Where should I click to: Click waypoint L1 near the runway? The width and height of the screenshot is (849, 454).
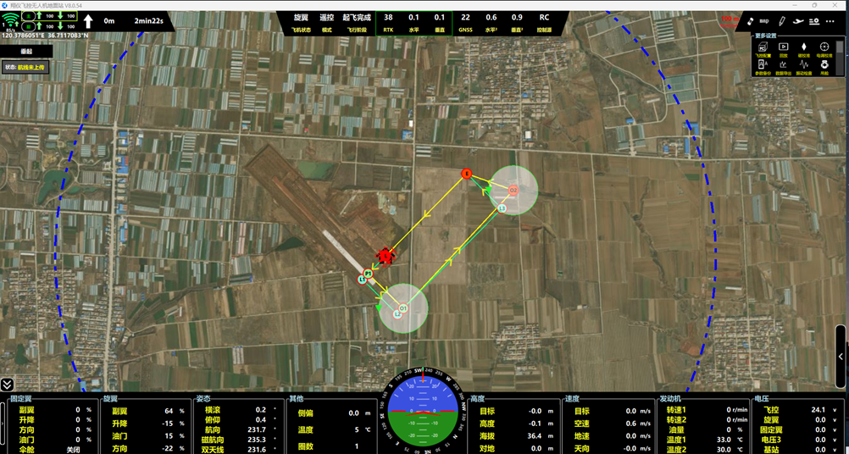(363, 280)
